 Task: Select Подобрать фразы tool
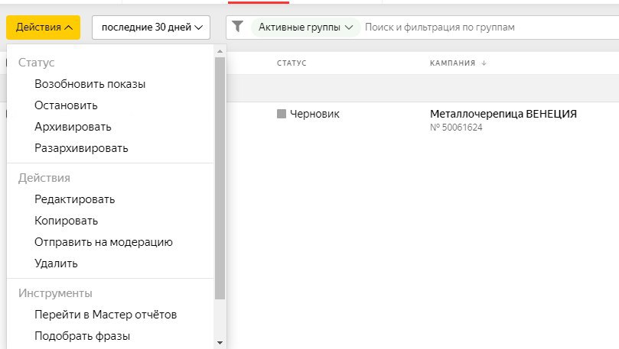(82, 336)
